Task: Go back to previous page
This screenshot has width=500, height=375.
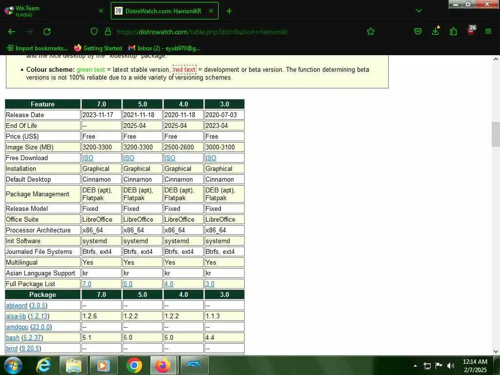Action: (x=12, y=32)
